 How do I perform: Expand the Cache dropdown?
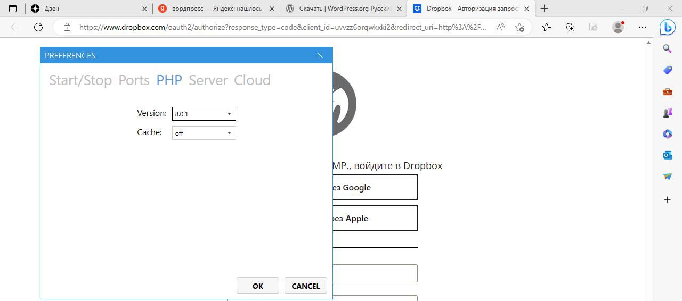204,133
